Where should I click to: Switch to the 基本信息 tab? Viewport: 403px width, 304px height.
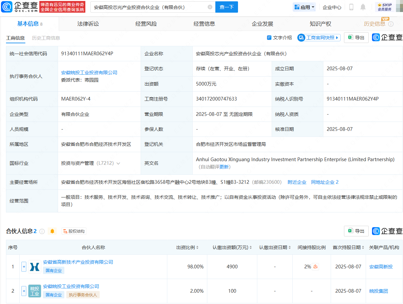(30, 24)
